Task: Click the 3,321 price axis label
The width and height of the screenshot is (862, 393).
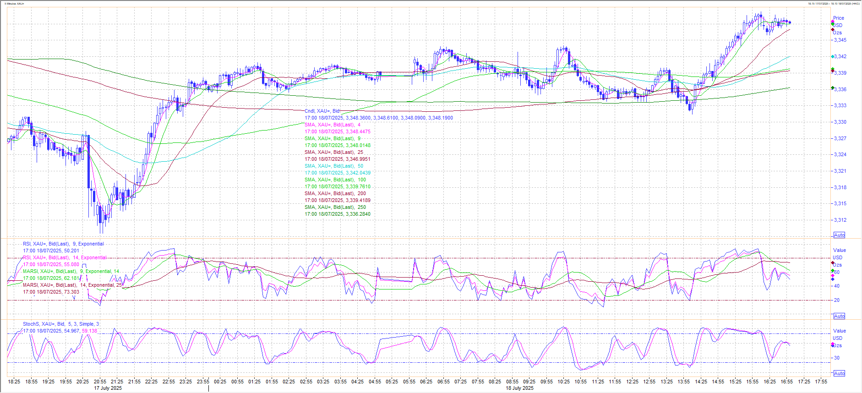Action: click(840, 171)
